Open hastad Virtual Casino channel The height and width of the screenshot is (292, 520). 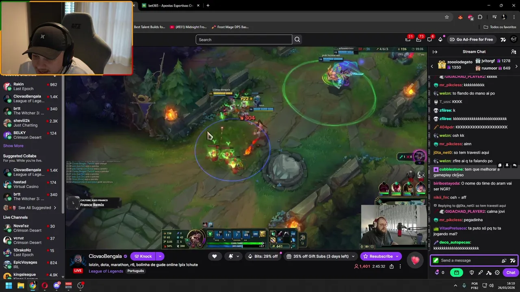[x=30, y=185]
